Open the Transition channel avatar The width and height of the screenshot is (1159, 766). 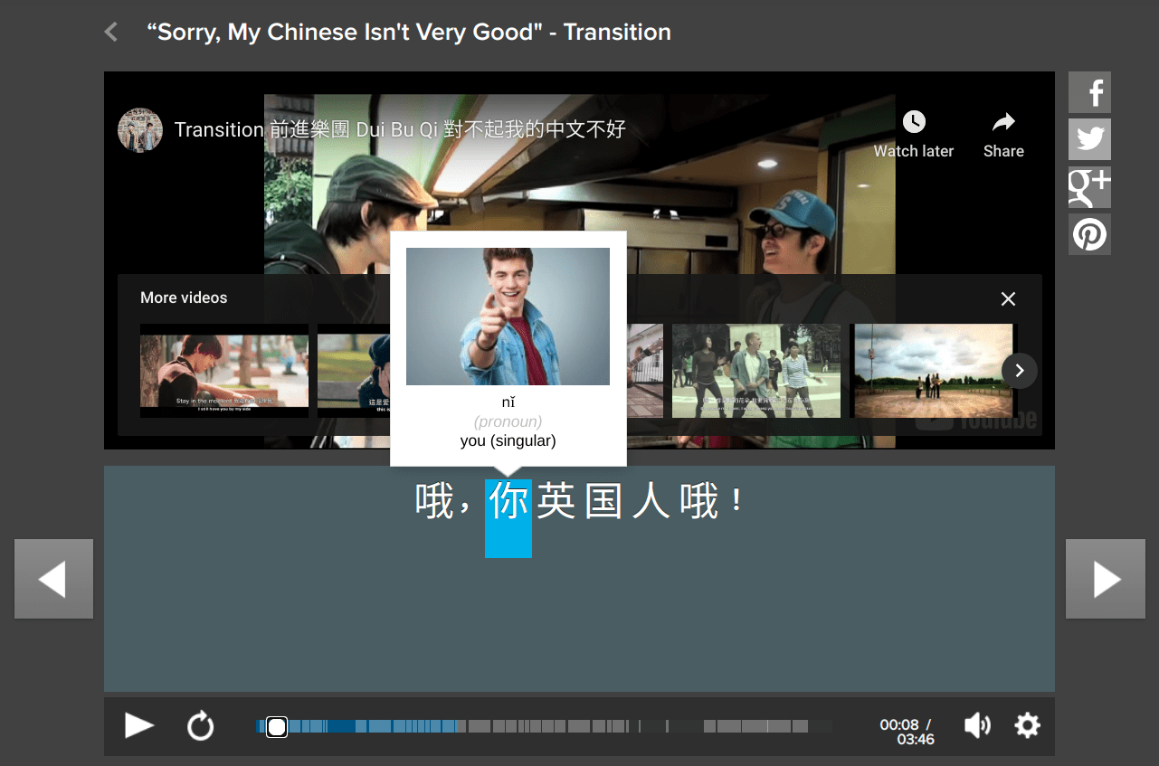(x=140, y=130)
